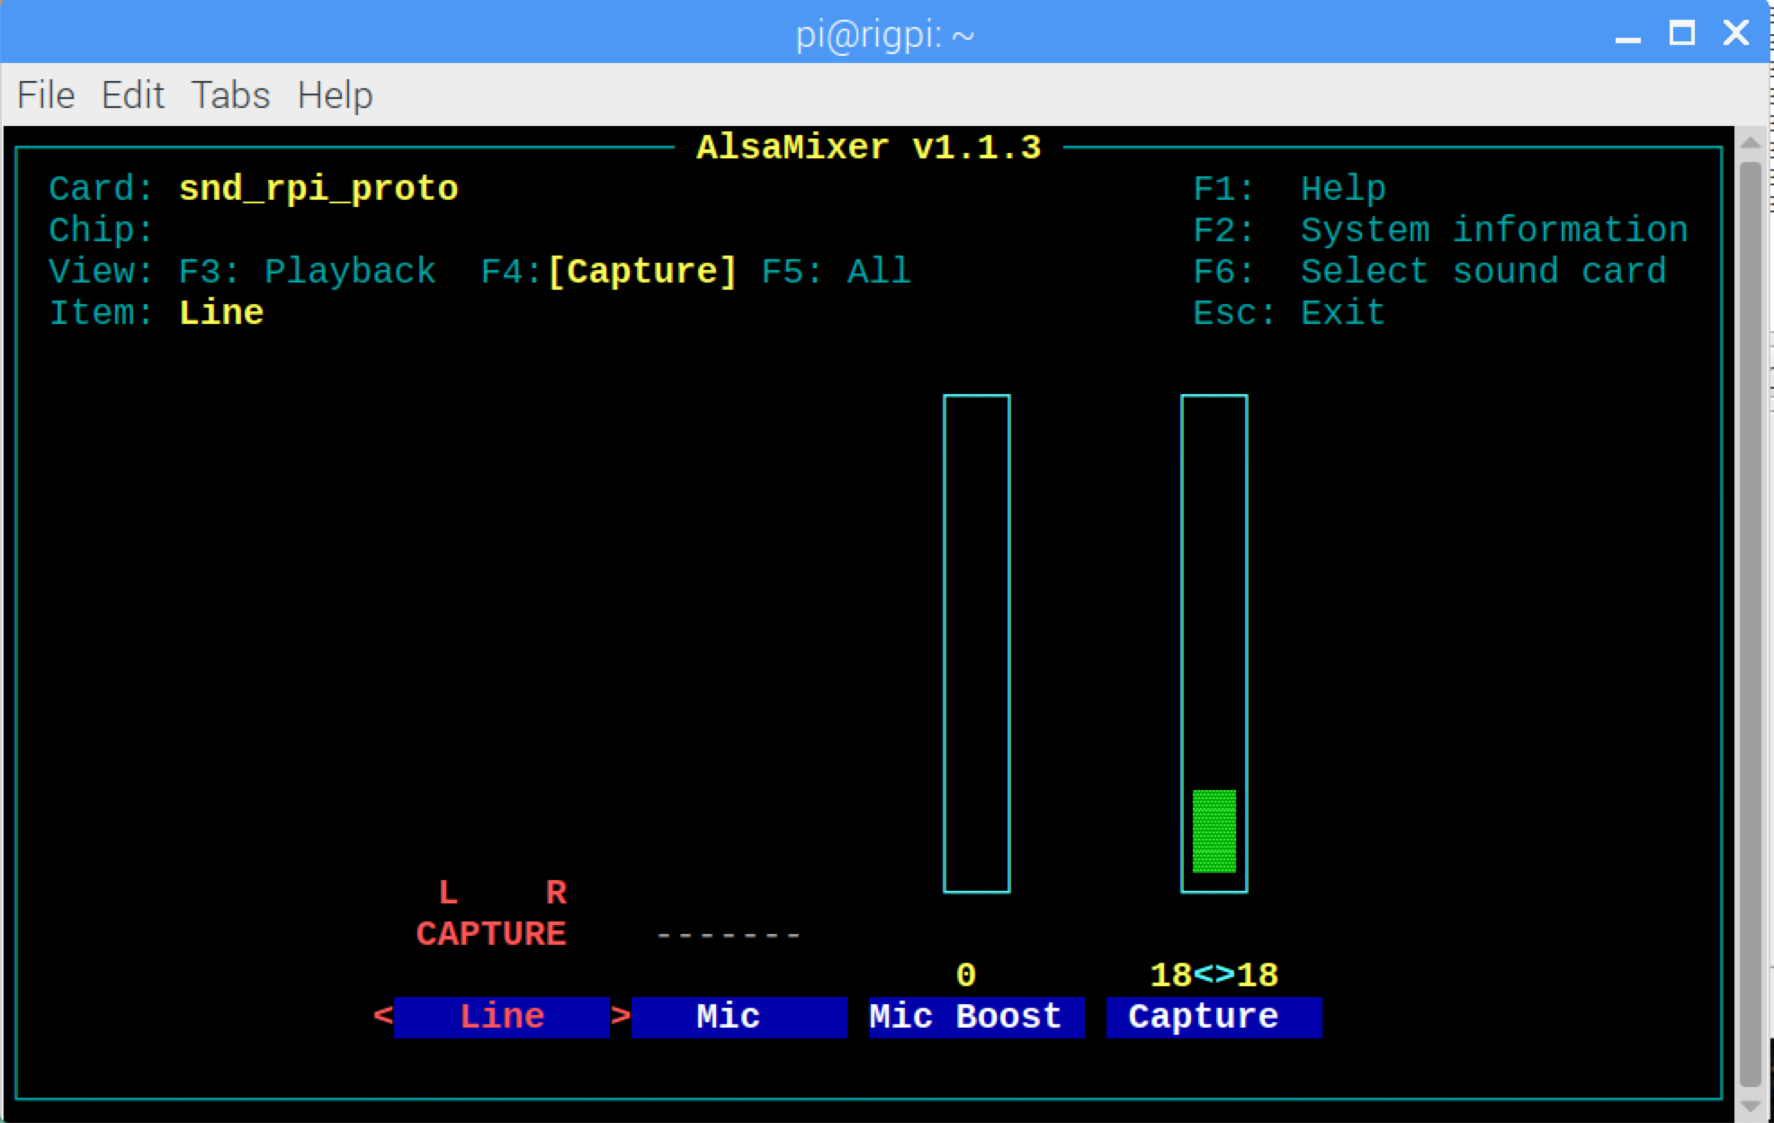
Task: Click the Mic Boost volume bar
Action: (x=976, y=643)
